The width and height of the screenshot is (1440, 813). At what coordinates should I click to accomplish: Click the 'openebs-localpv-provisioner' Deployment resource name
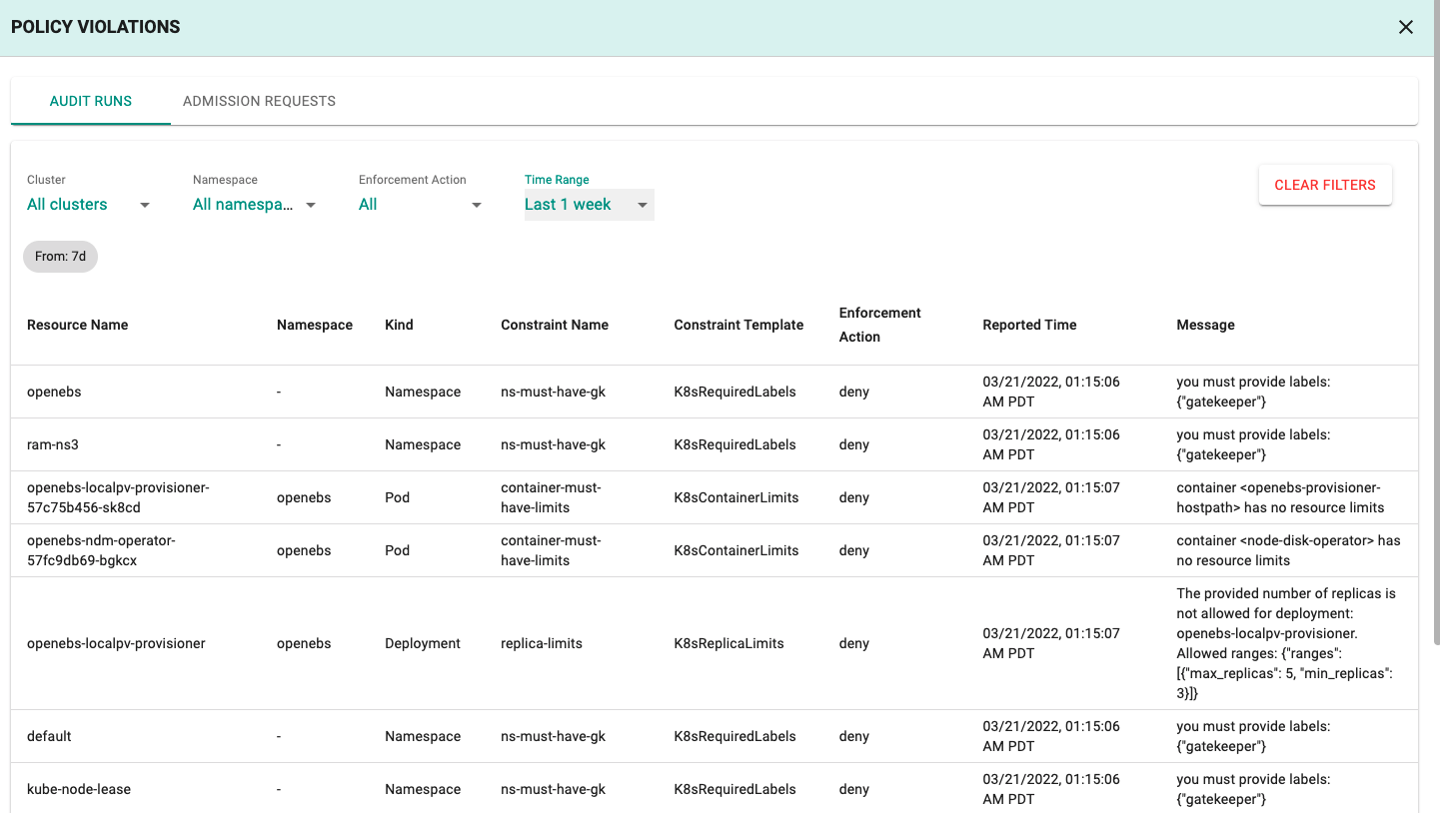[x=116, y=643]
